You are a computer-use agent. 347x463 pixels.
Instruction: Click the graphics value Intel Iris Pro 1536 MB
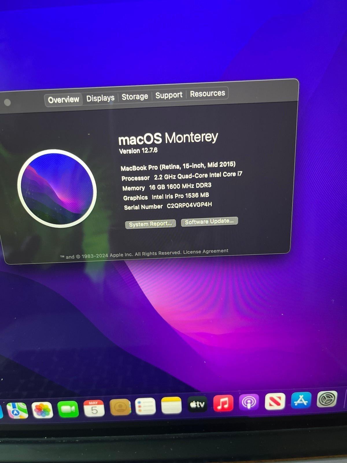point(180,196)
